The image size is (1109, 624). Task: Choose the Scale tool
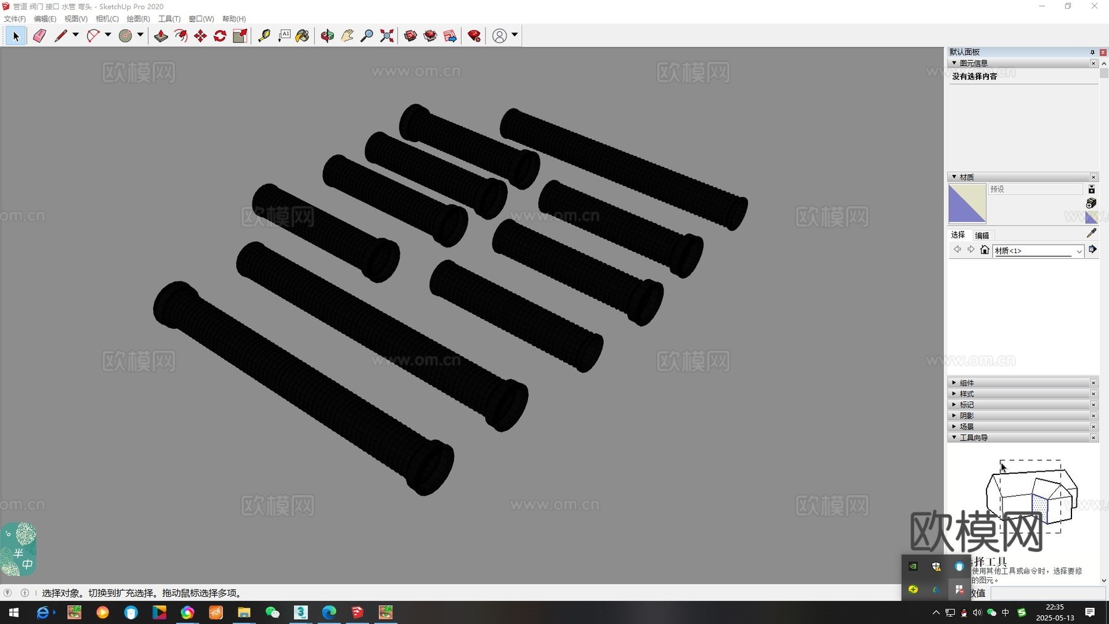pos(240,36)
